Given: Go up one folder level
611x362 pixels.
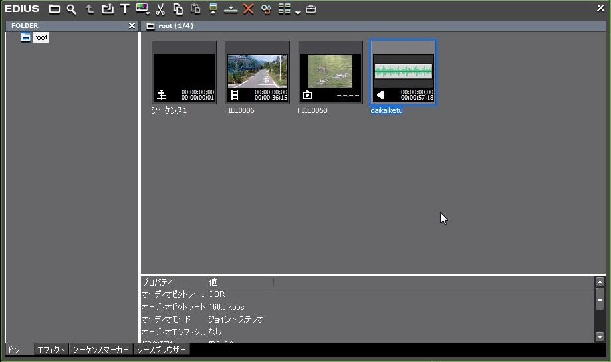Looking at the screenshot, I should 90,9.
